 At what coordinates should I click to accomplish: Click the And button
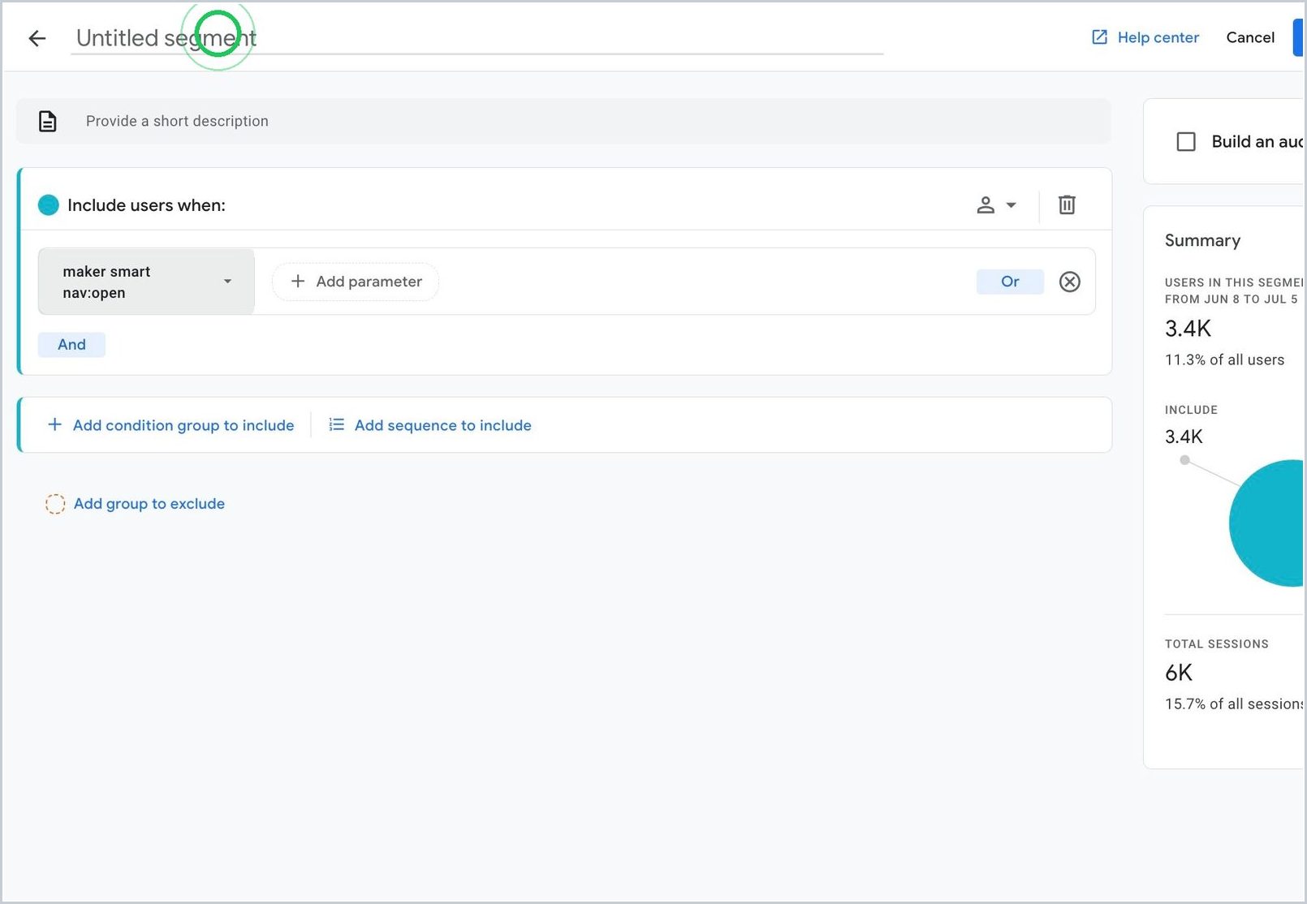(x=71, y=345)
